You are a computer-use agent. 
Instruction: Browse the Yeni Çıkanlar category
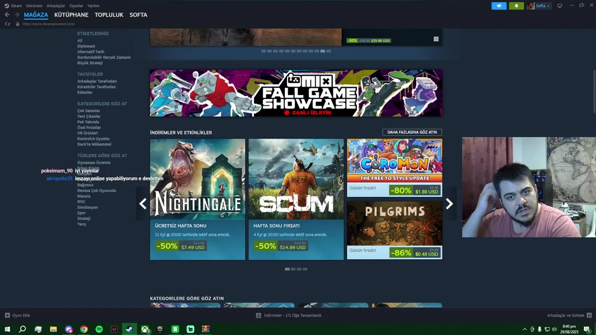click(89, 116)
